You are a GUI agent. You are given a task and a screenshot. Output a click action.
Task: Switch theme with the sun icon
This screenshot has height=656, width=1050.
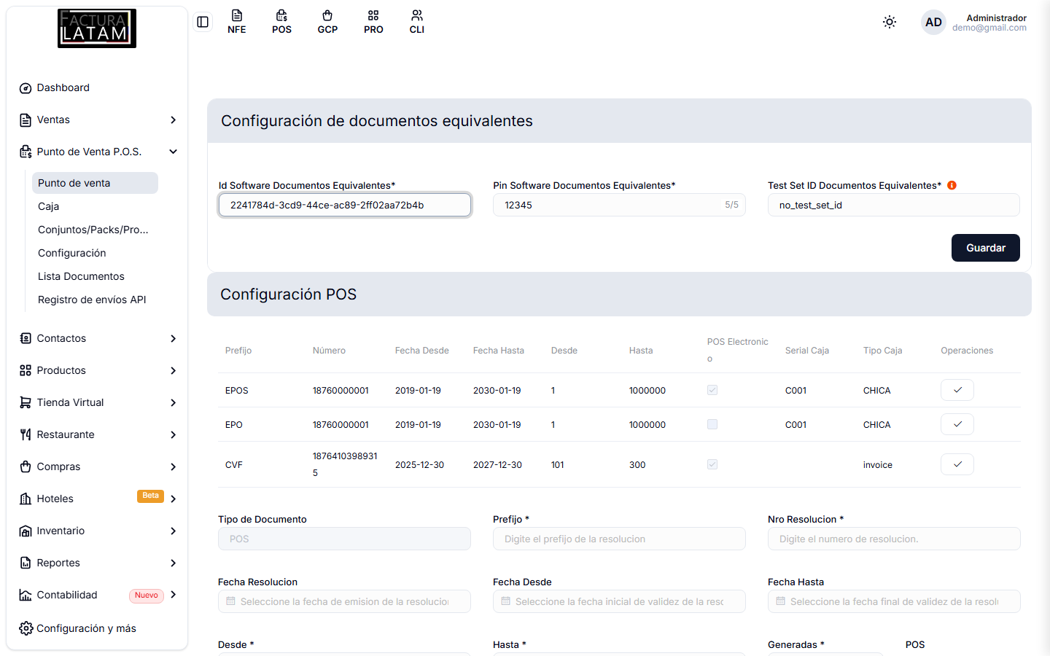[x=890, y=22]
